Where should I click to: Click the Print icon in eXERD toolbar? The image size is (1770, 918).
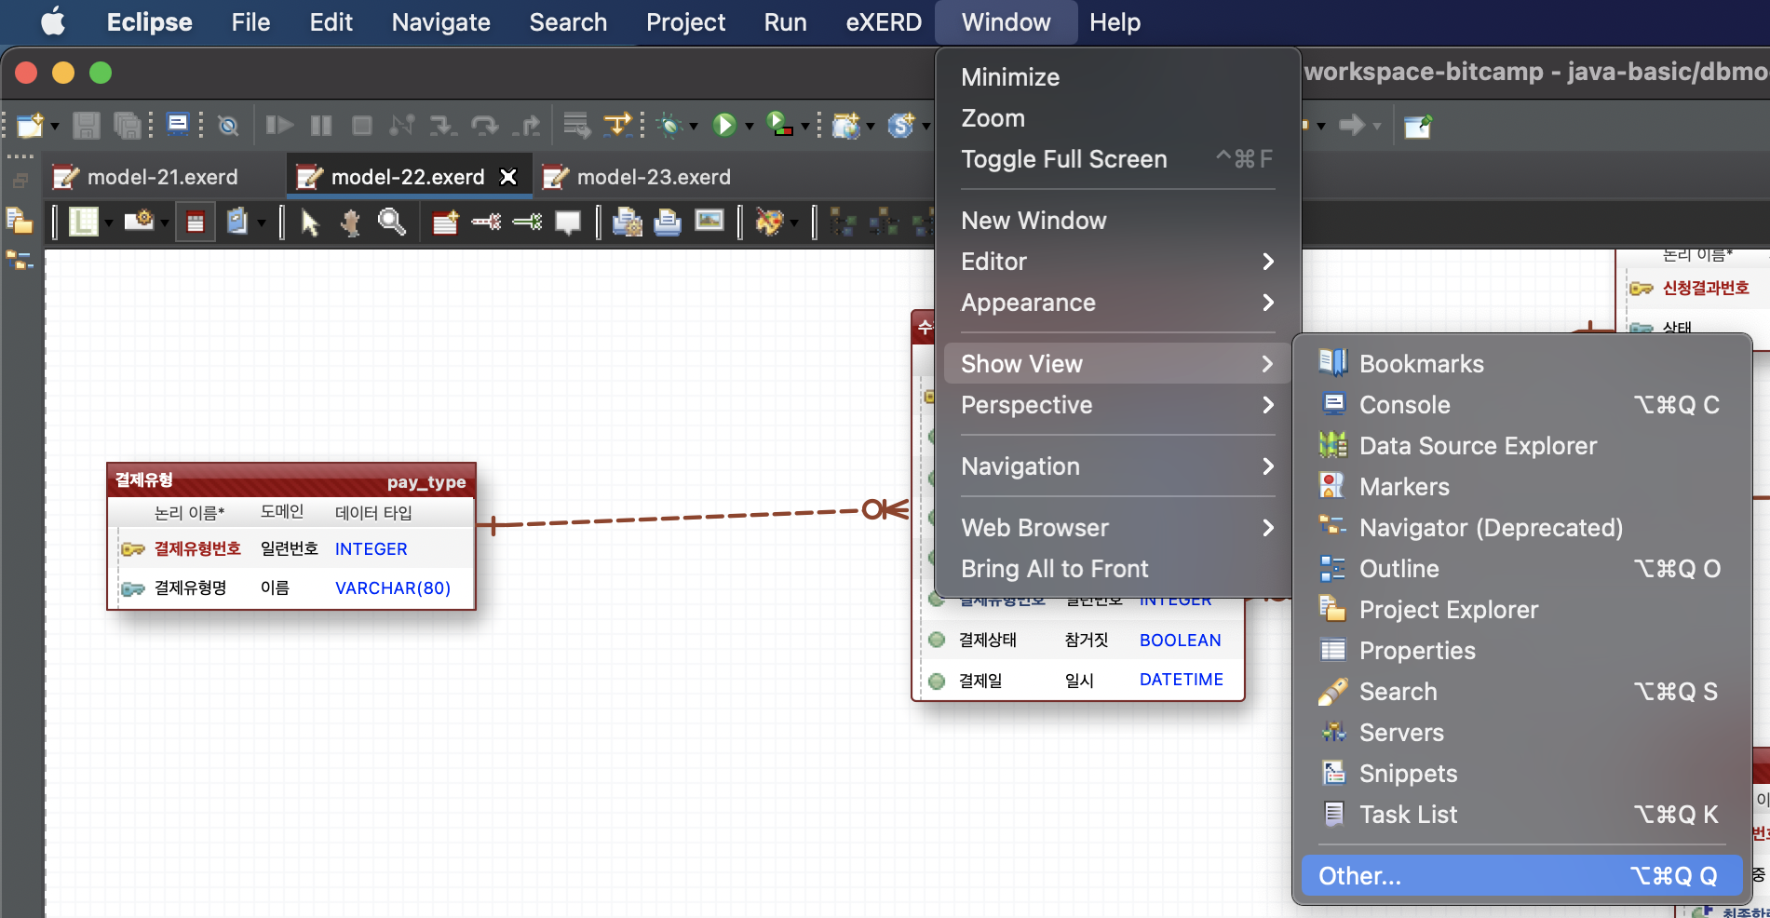[x=668, y=222]
